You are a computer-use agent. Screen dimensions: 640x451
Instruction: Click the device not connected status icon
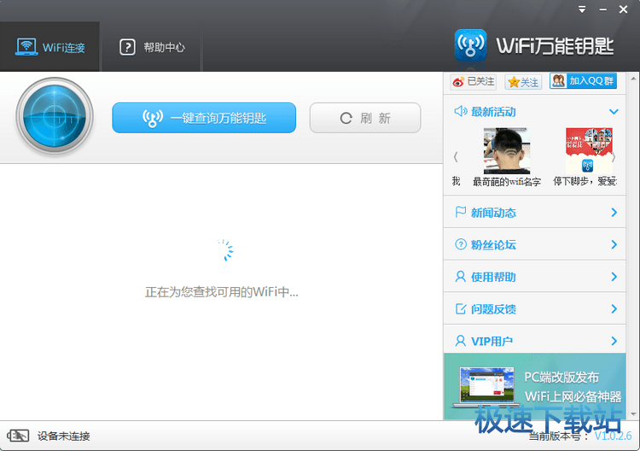tap(18, 436)
